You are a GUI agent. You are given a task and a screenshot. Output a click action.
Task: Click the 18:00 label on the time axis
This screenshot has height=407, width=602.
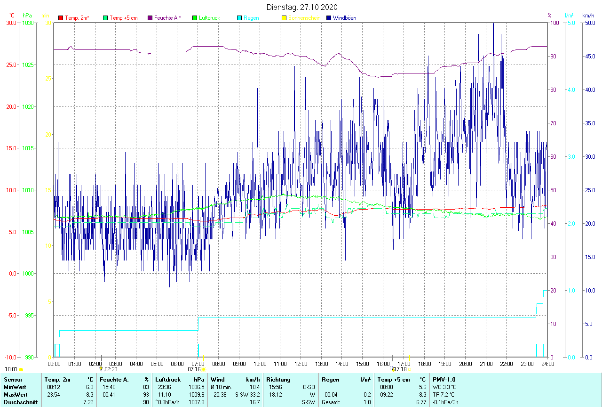point(424,364)
